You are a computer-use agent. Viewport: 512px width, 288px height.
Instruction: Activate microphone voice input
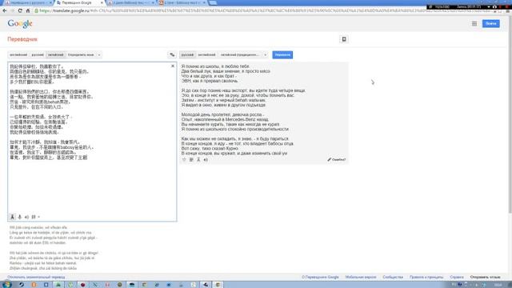(19, 217)
